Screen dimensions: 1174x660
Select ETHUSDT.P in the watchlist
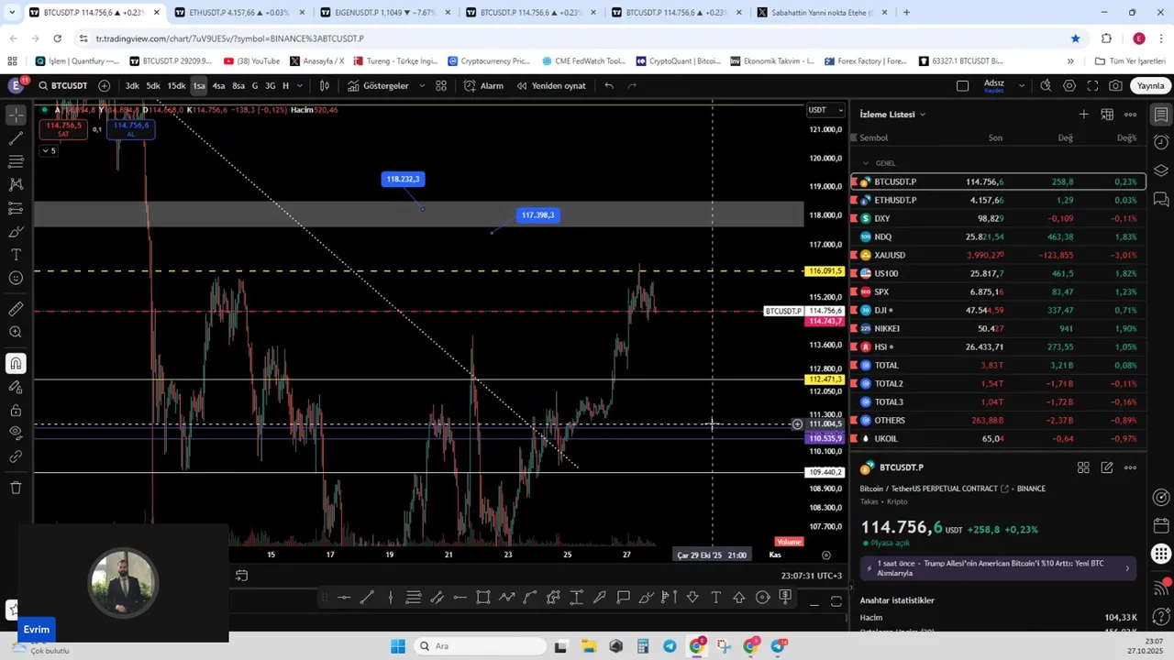tap(999, 200)
